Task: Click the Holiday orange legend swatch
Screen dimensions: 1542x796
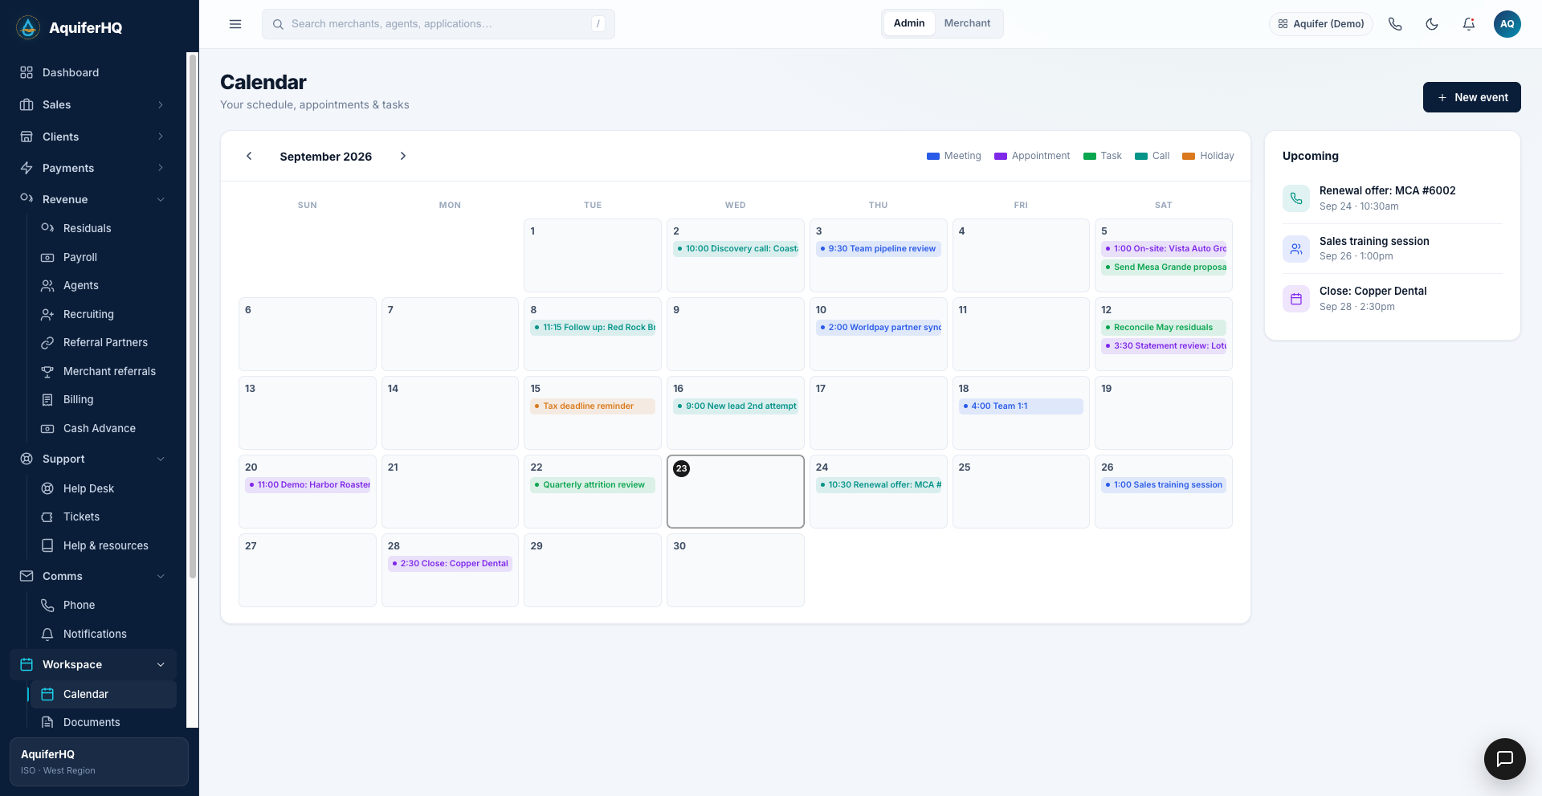Action: [x=1189, y=156]
